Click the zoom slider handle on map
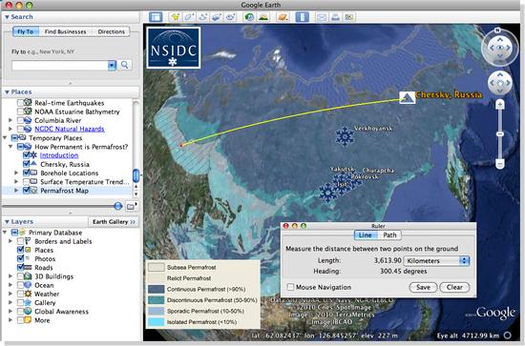 499,133
